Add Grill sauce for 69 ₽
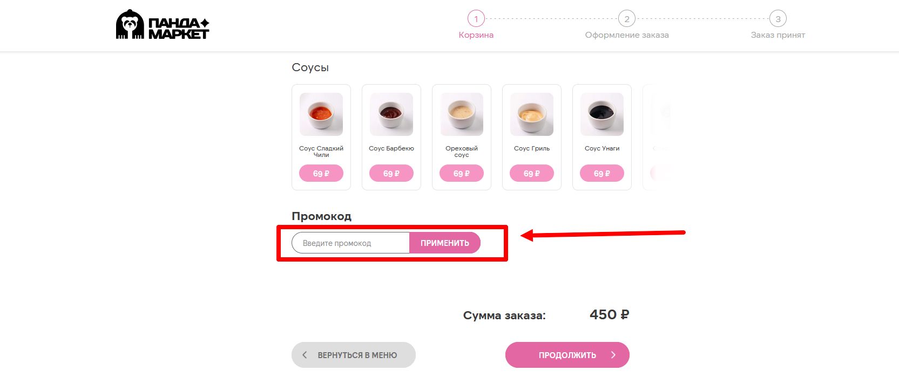This screenshot has height=384, width=899. pos(532,174)
